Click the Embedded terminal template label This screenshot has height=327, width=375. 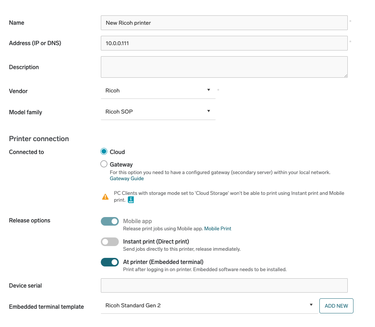(x=46, y=307)
